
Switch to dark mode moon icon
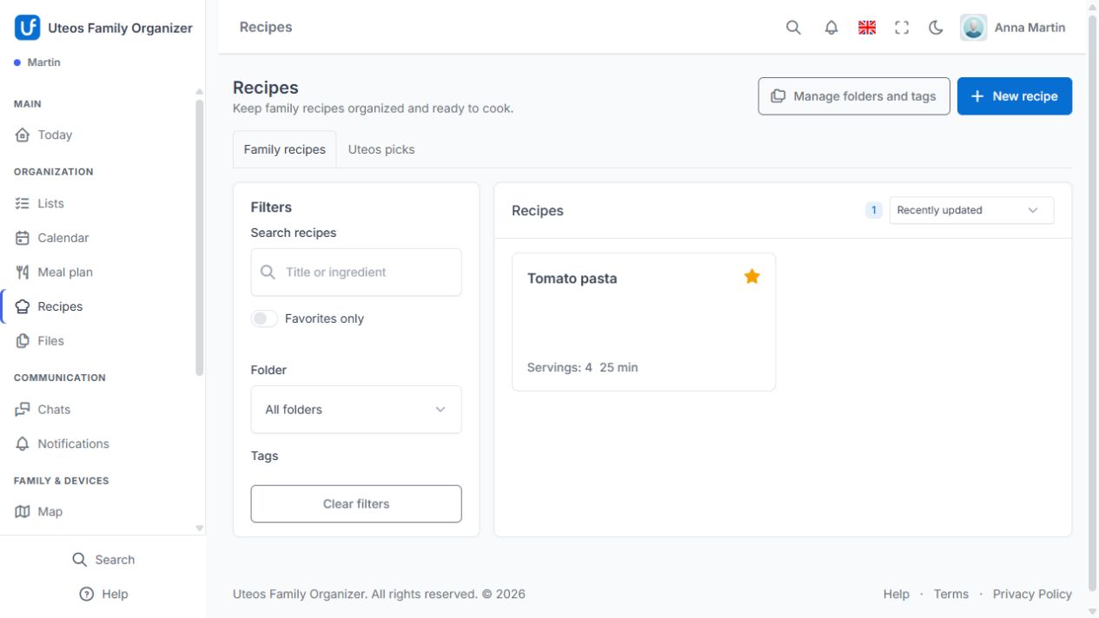(936, 28)
